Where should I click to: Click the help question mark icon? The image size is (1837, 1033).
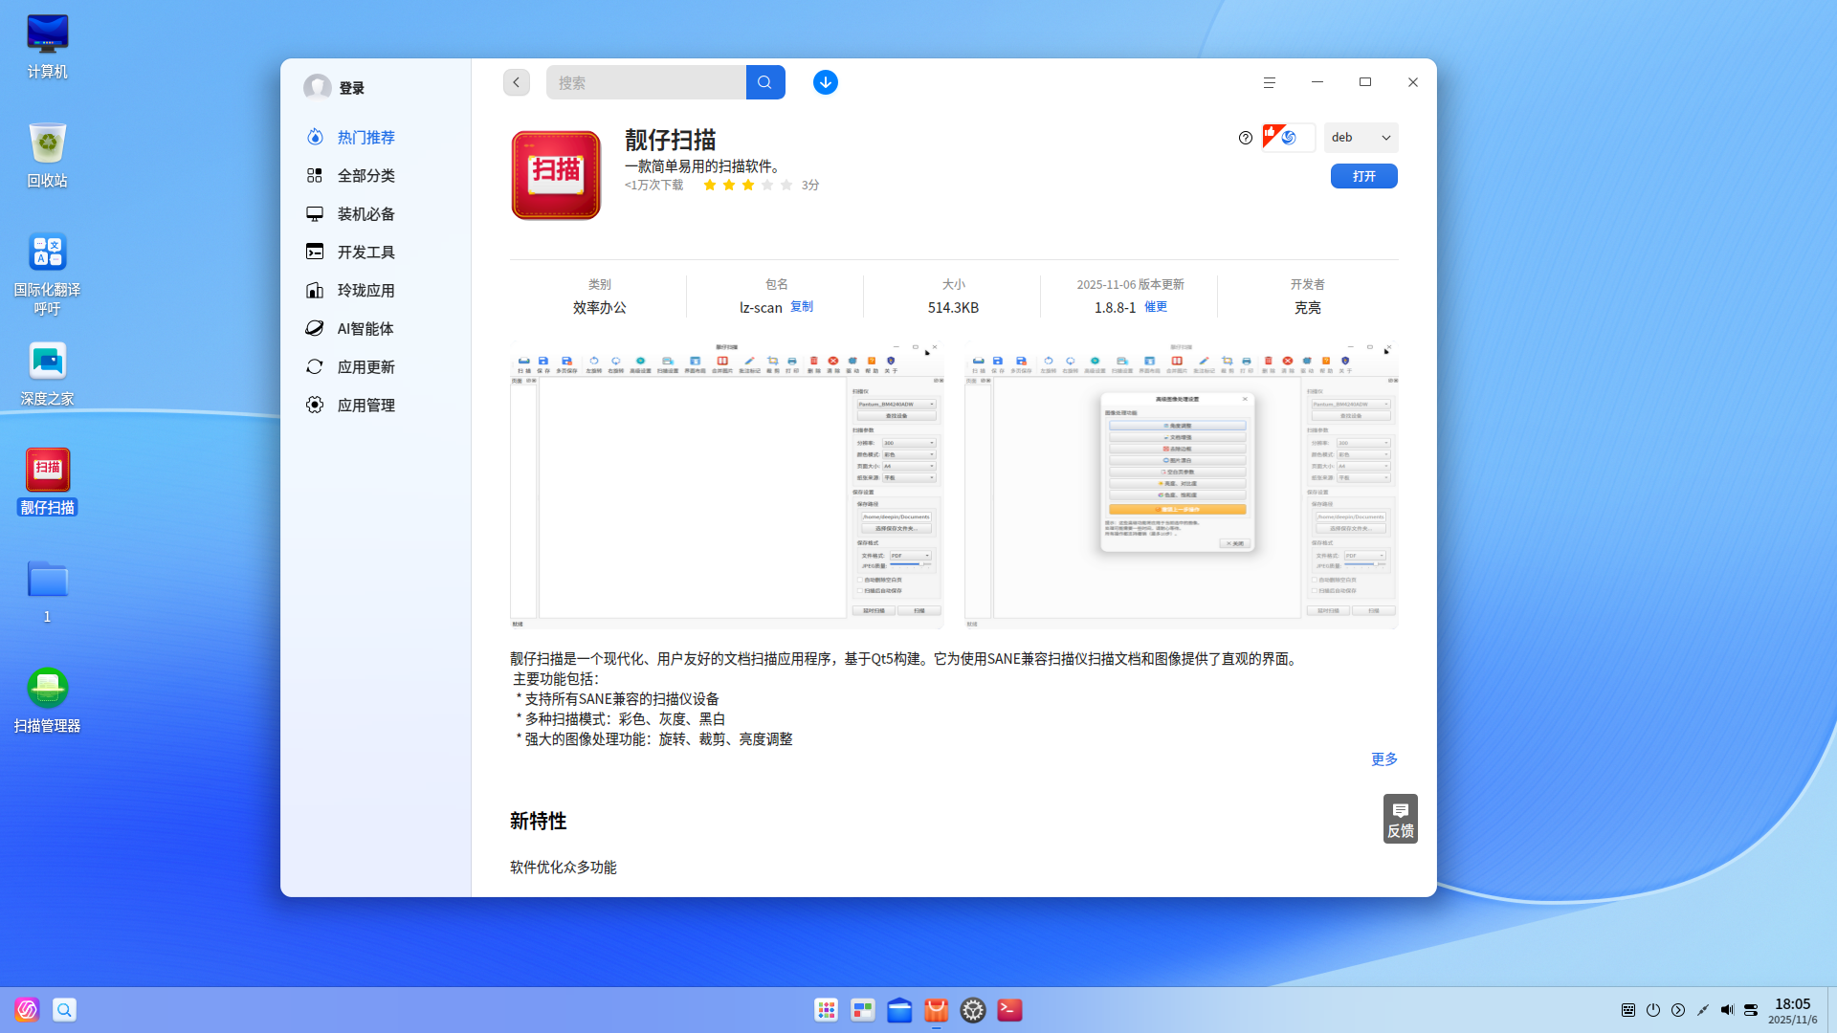tap(1246, 138)
